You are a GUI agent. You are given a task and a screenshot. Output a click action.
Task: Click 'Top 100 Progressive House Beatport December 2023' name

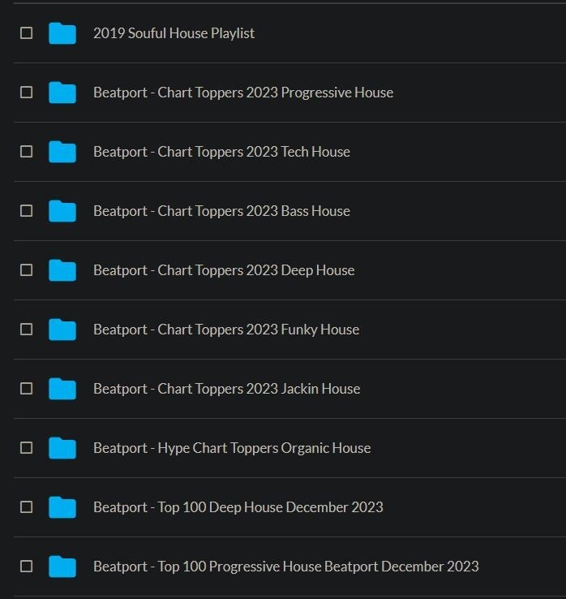(x=319, y=567)
